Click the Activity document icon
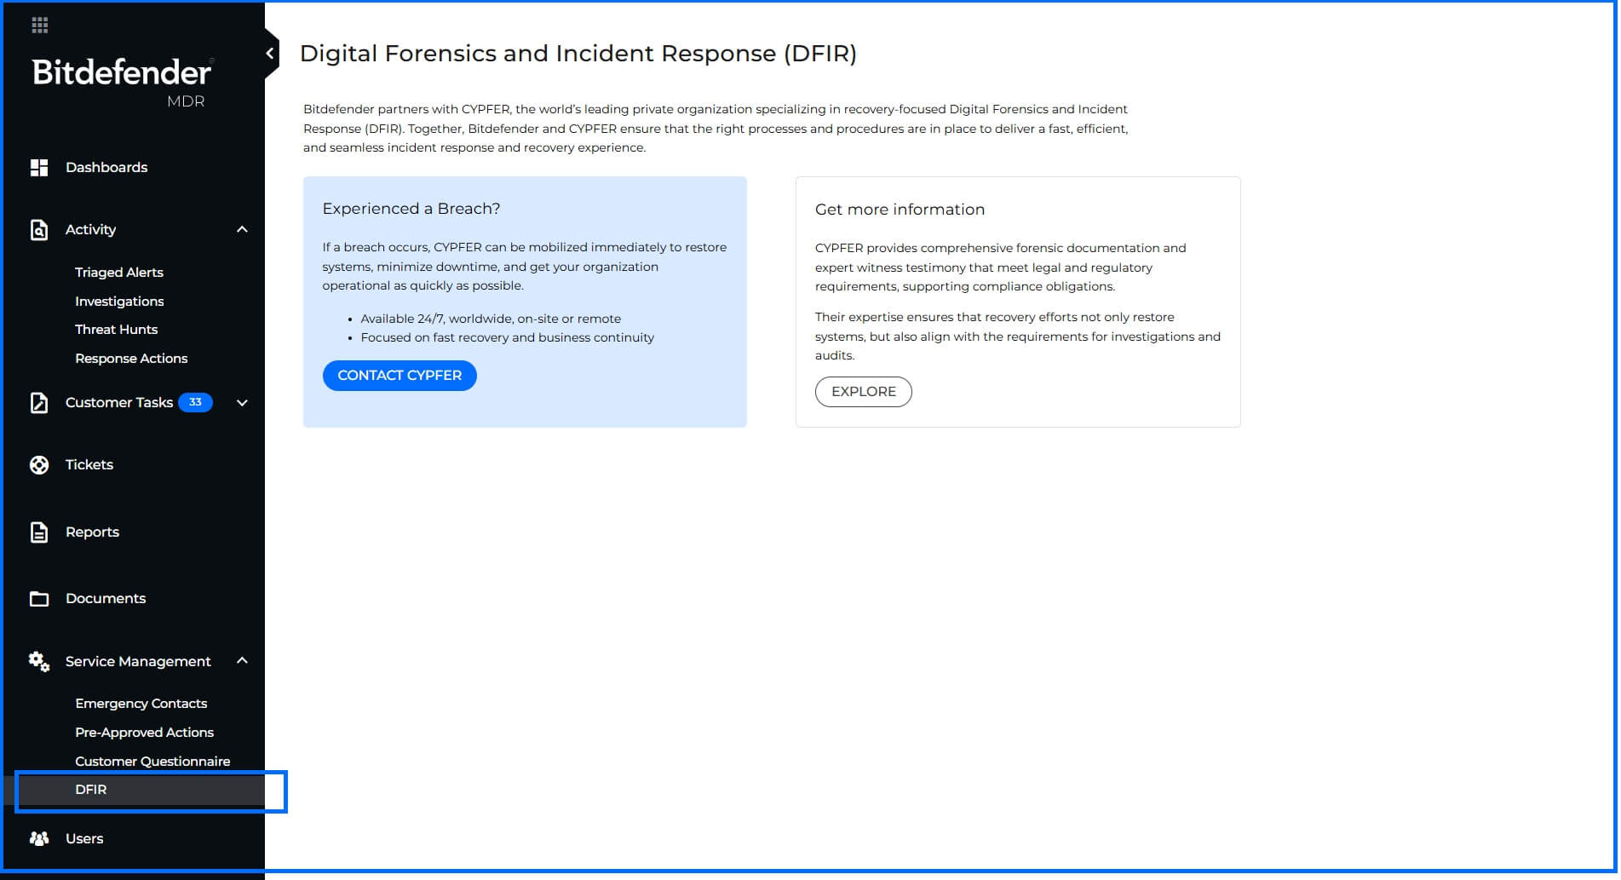1621x880 pixels. click(39, 229)
